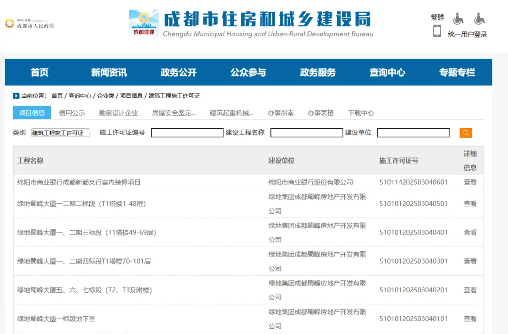Open 首页 in the blue navigation bar
Screen dimensions: 508x334
40,72
